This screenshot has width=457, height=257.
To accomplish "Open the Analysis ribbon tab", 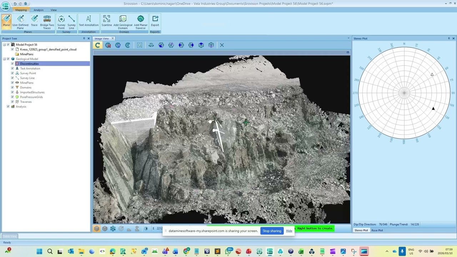I will point(39,10).
